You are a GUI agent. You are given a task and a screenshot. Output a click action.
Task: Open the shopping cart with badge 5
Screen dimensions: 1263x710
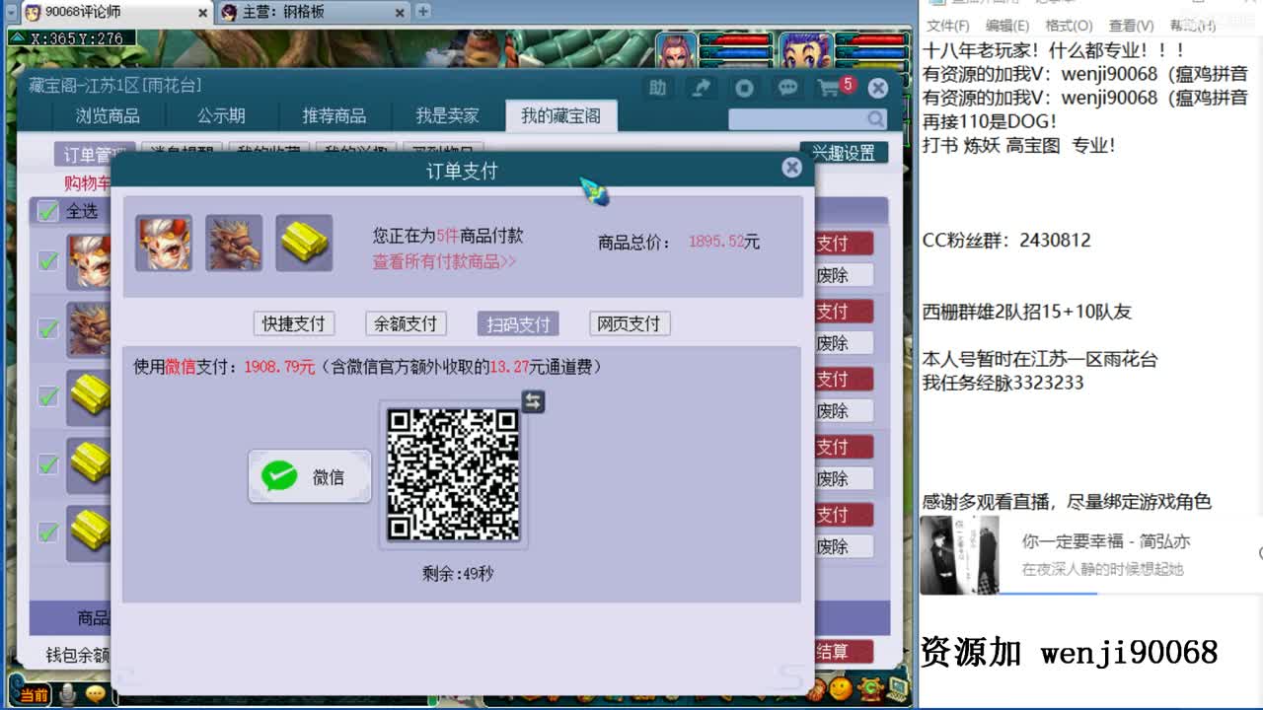pos(831,88)
